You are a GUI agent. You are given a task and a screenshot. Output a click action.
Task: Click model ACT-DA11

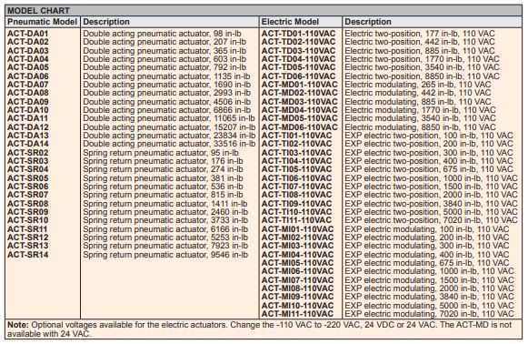point(28,118)
